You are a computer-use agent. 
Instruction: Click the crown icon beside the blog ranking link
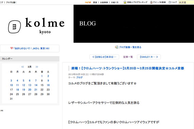click(125, 2)
